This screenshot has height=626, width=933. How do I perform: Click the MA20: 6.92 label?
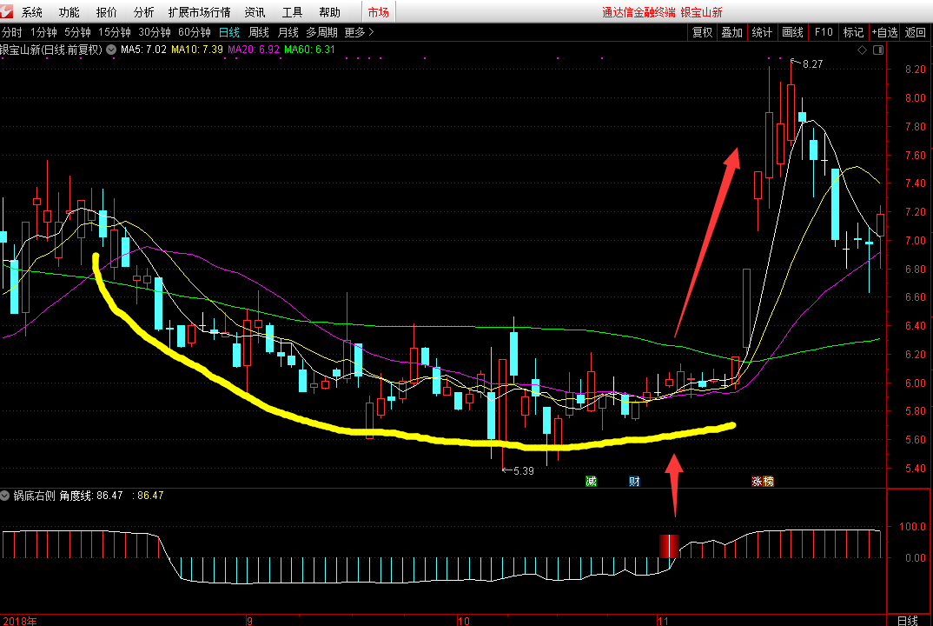pos(254,50)
